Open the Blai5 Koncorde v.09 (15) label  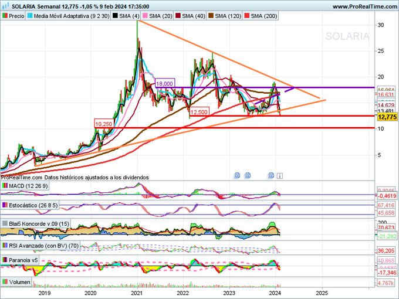(x=39, y=224)
